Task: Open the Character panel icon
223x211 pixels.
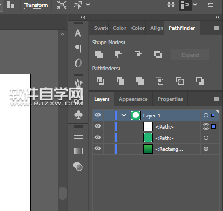Action: tap(78, 33)
